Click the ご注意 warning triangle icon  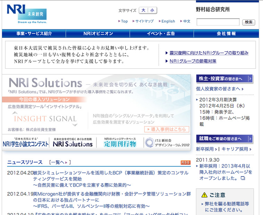pyautogui.click(x=204, y=195)
